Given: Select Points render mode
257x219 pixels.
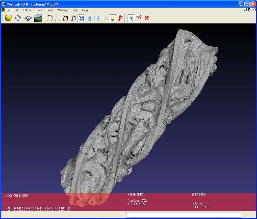Looking at the screenshot, I should click(x=58, y=18).
